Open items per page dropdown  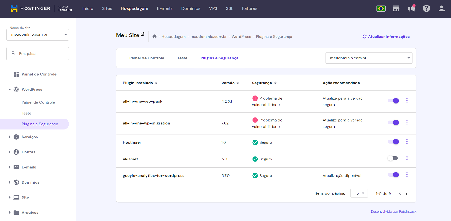[359, 193]
